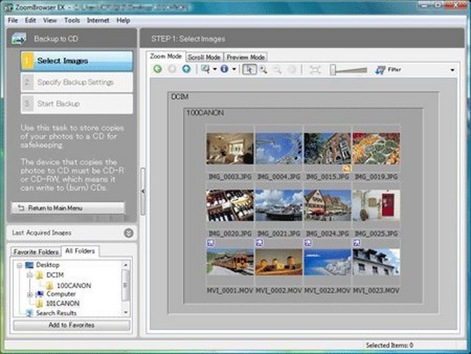Click the Filter icon on the toolbar
Screen dimensions: 471x354
380,70
